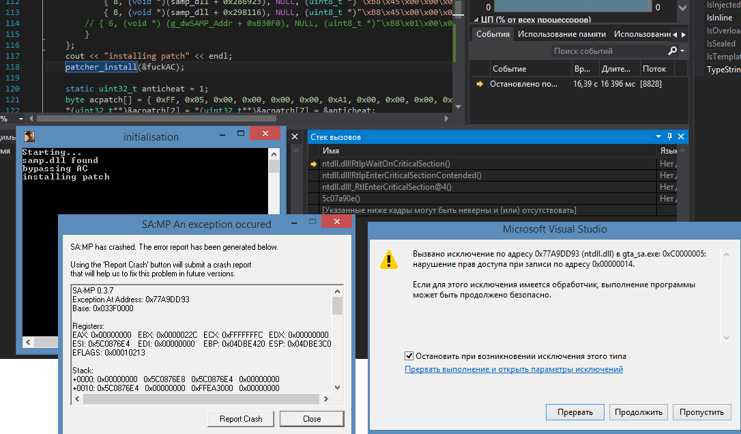
Task: Click down arrow in SA:MP crash report scrollbar
Action: pos(337,387)
